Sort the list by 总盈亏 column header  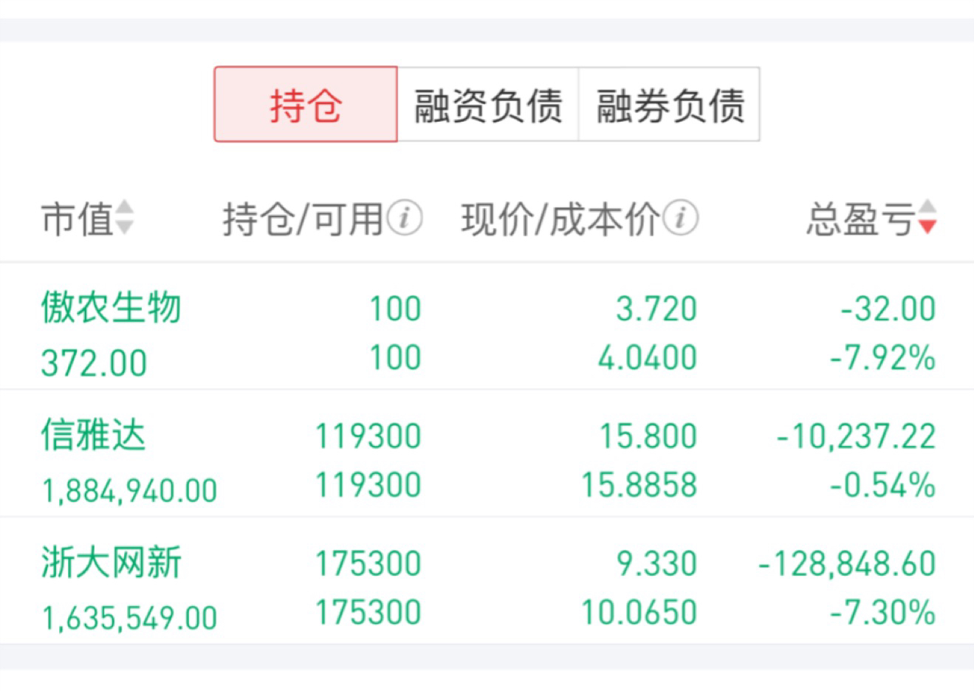(860, 219)
